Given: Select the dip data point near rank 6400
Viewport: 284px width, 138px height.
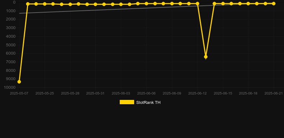Looking at the screenshot, I should 206,57.
